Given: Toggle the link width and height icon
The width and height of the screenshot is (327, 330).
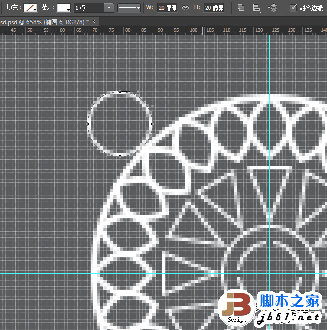Looking at the screenshot, I should [185, 8].
